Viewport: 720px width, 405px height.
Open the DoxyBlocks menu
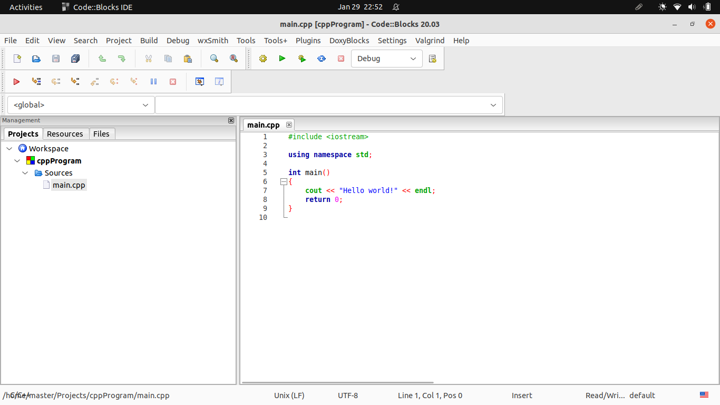pos(349,41)
